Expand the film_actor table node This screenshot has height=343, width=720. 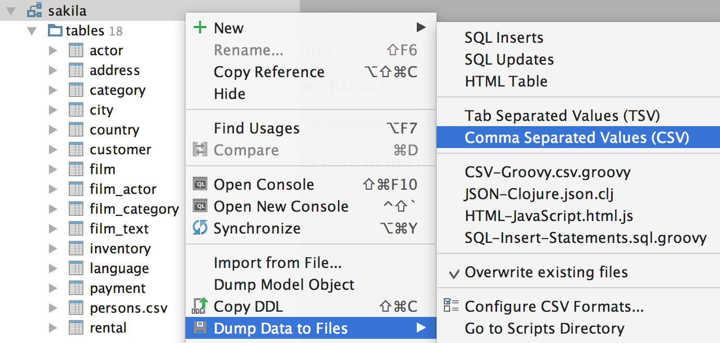tap(53, 189)
